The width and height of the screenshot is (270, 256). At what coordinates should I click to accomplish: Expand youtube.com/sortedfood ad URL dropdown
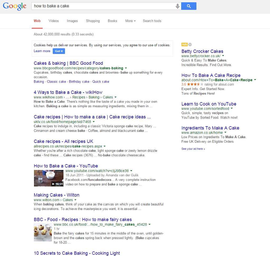232,108
